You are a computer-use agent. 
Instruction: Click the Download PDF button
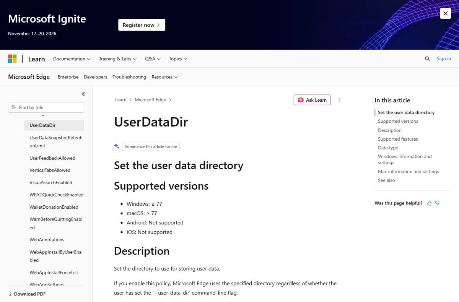(27, 294)
